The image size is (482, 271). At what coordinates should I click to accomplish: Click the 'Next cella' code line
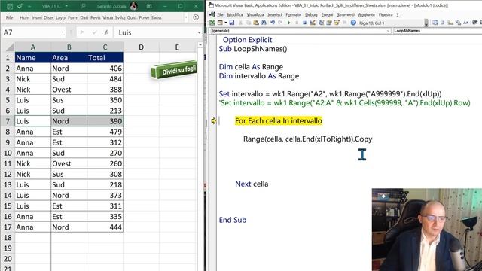click(252, 184)
